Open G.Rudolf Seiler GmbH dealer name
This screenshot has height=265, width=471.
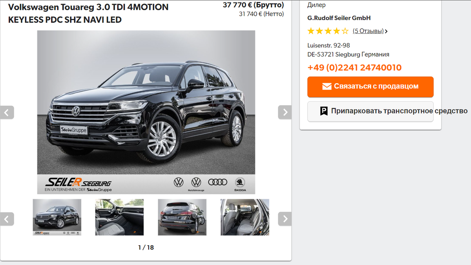[x=339, y=18]
